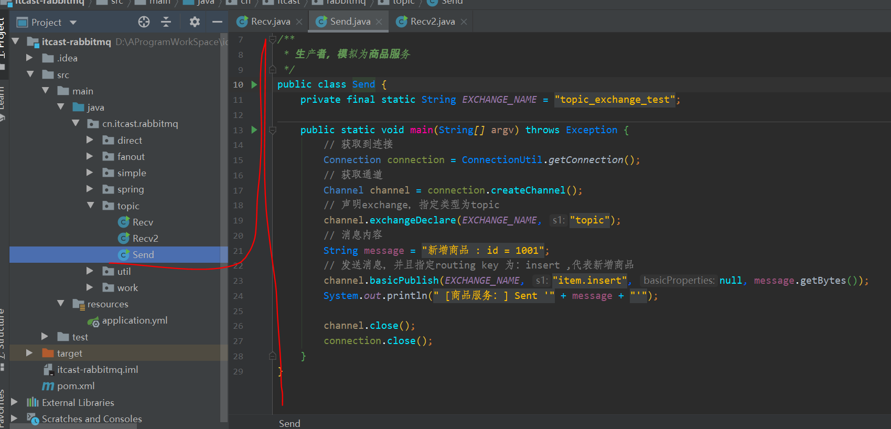The width and height of the screenshot is (891, 429).
Task: Close the Recv.java tab
Action: pos(299,22)
